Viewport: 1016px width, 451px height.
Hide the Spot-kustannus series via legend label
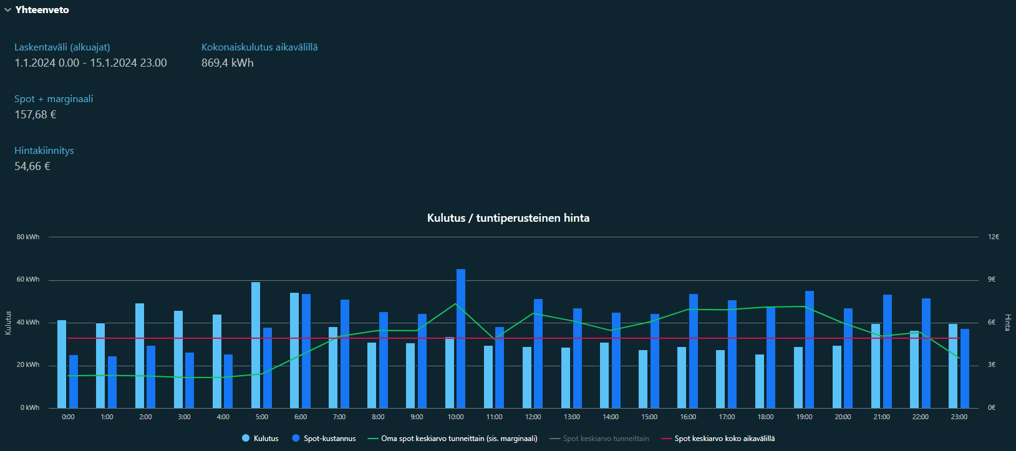329,439
